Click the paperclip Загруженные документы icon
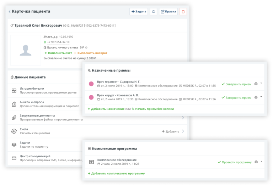The width and height of the screenshot is (273, 186). click(14, 117)
